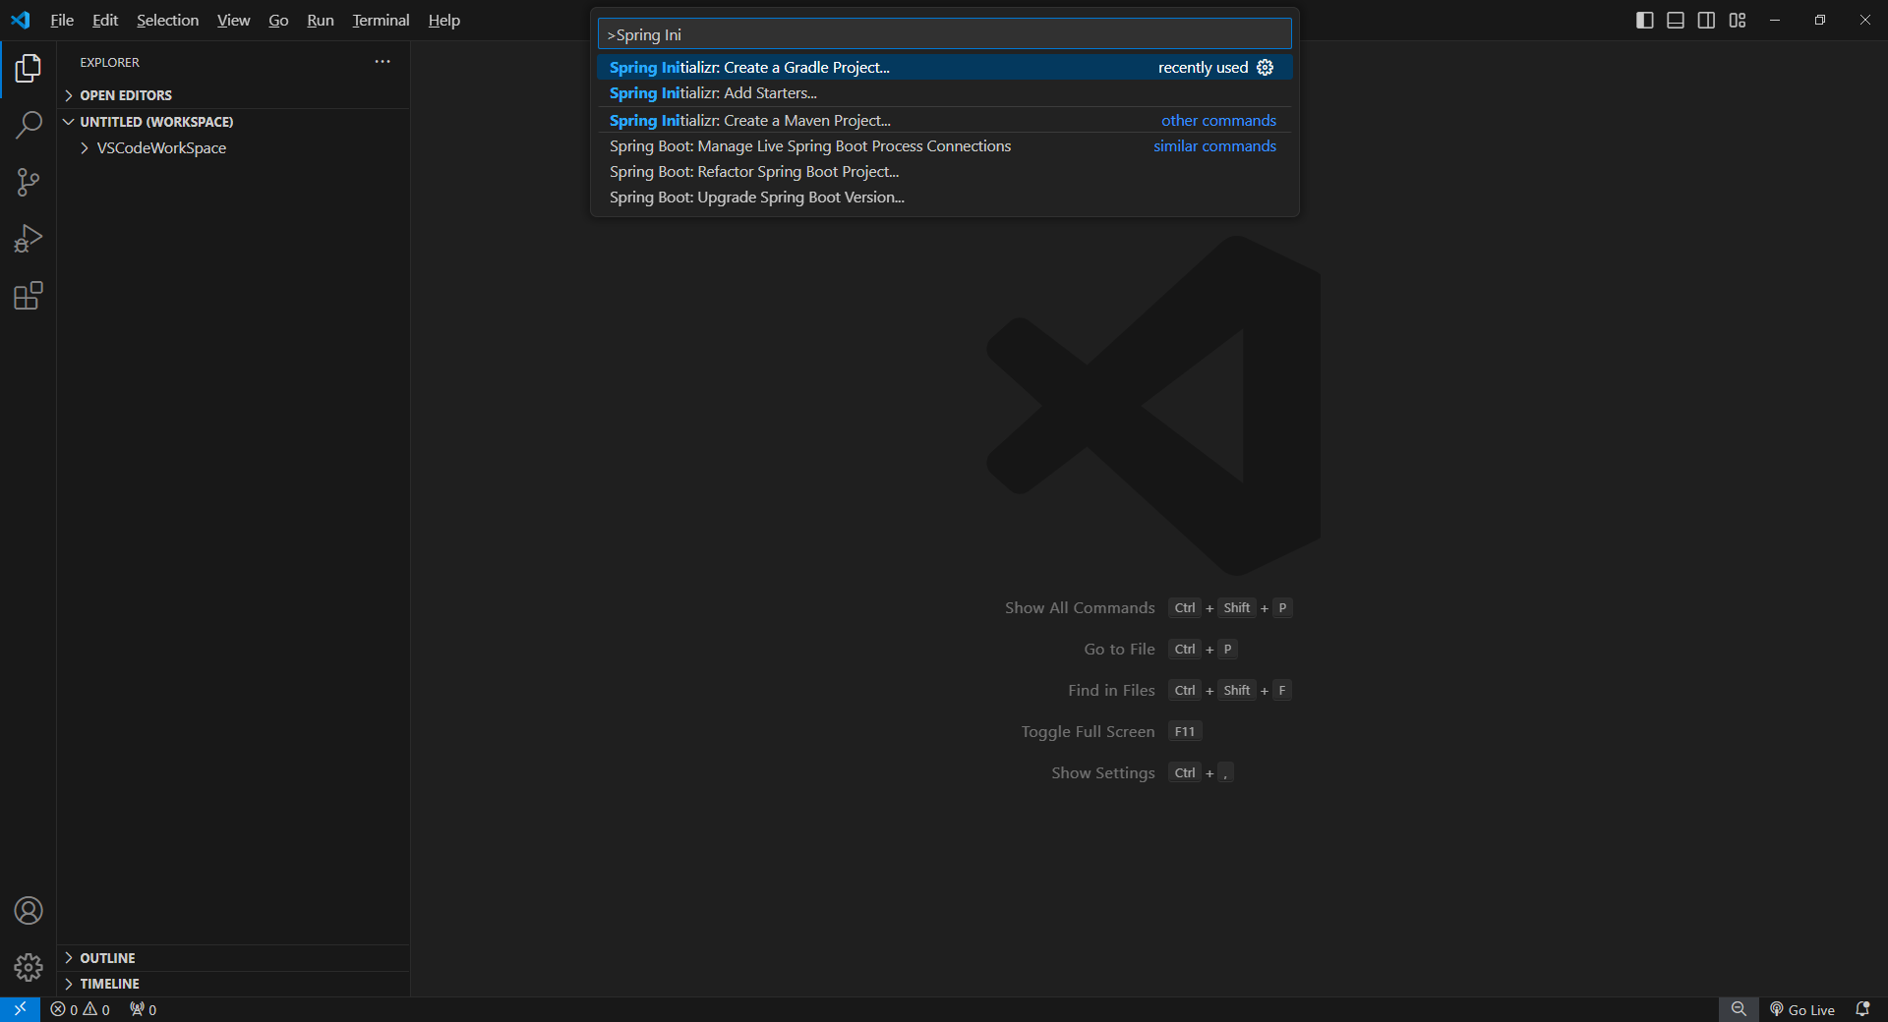The height and width of the screenshot is (1022, 1888).
Task: Toggle the Primary Side Bar
Action: tap(1644, 19)
